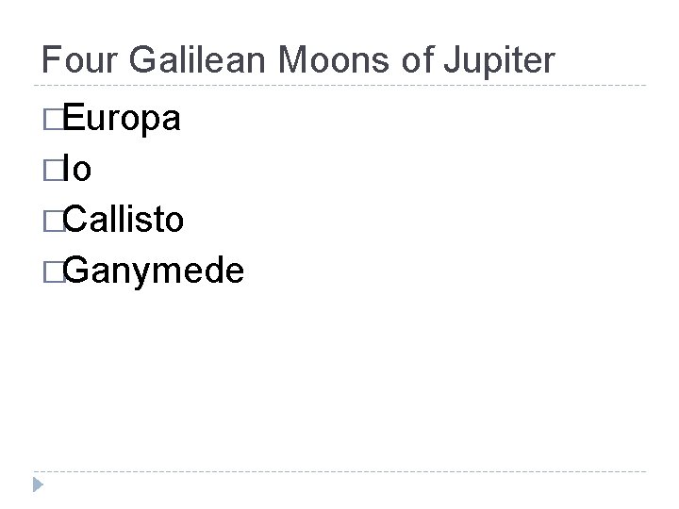Click the blue triangle arrow icon
The height and width of the screenshot is (509, 679).
pyautogui.click(x=38, y=484)
